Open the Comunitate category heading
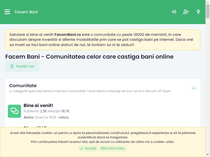Viewport: 210px width, 157px height. pos(23,86)
